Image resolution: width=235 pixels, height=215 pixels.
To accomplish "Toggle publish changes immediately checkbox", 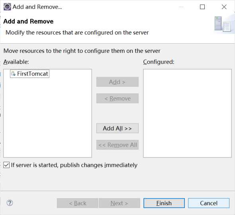I will pos(6,165).
